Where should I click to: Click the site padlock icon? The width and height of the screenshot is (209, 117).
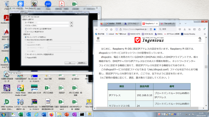click(120, 29)
